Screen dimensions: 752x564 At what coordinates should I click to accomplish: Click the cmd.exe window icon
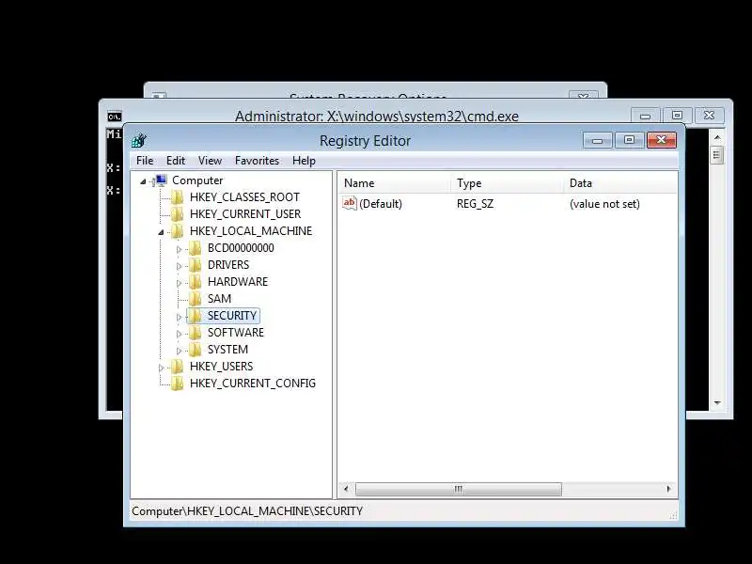coord(114,117)
